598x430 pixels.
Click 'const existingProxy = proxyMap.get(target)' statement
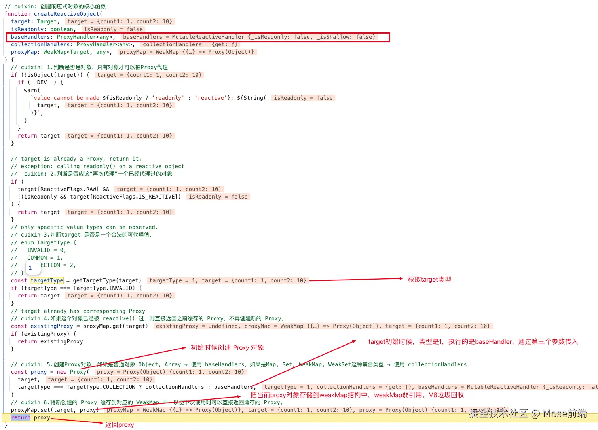tap(80, 326)
